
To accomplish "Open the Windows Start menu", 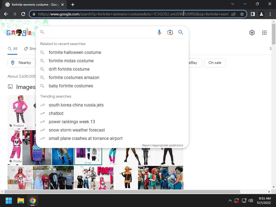I will (9, 201).
